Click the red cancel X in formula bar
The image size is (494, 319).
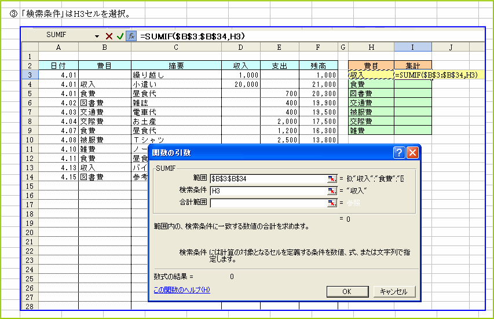pos(109,36)
